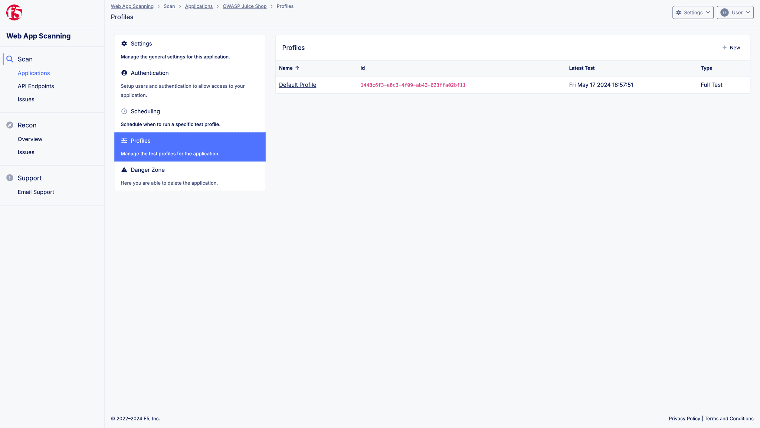Viewport: 760px width, 428px height.
Task: Expand the User account dropdown
Action: (x=735, y=12)
